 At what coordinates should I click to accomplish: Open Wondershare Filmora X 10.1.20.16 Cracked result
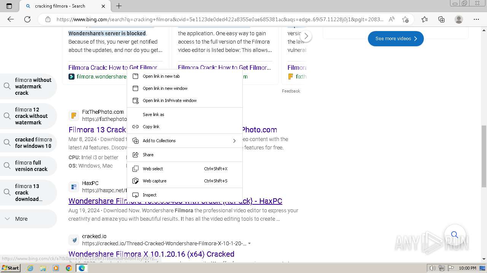[x=151, y=254]
